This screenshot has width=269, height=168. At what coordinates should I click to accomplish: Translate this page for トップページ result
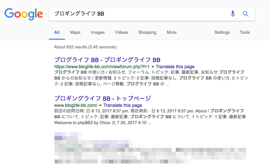point(123,105)
